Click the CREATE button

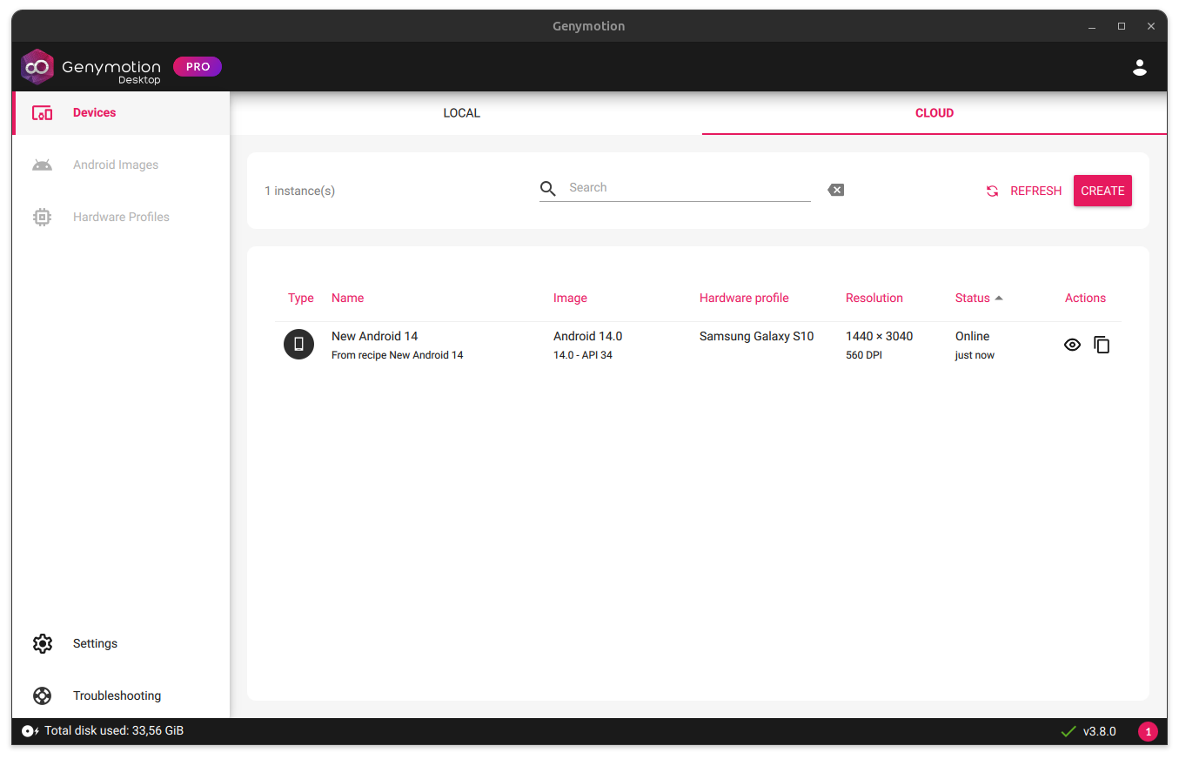[x=1102, y=191]
